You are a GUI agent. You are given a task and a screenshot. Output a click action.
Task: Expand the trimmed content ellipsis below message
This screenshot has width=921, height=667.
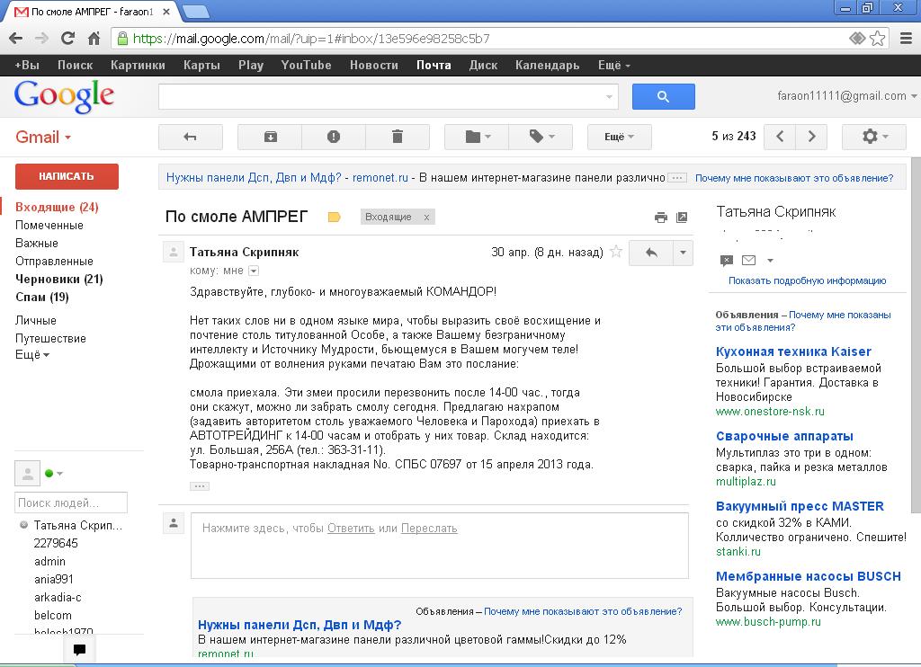tap(200, 486)
